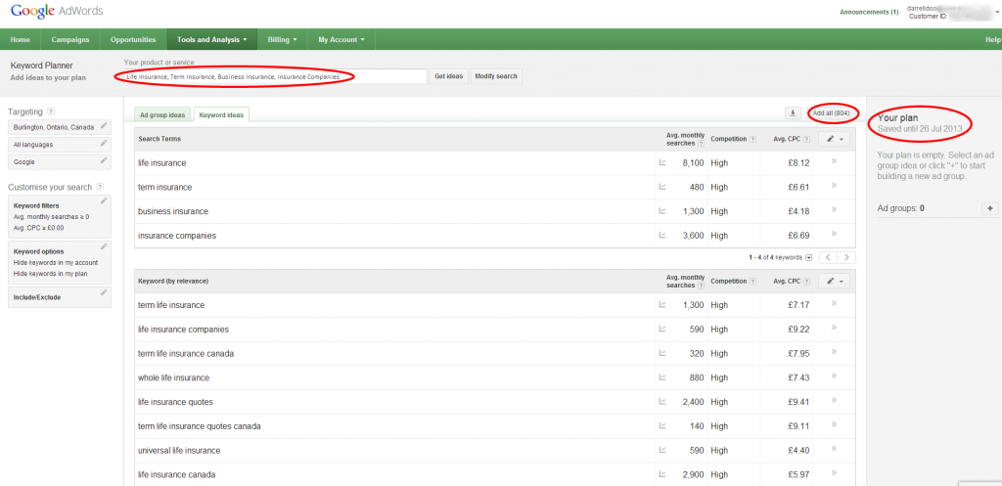
Task: Open Customise your search help icon
Action: pyautogui.click(x=101, y=187)
